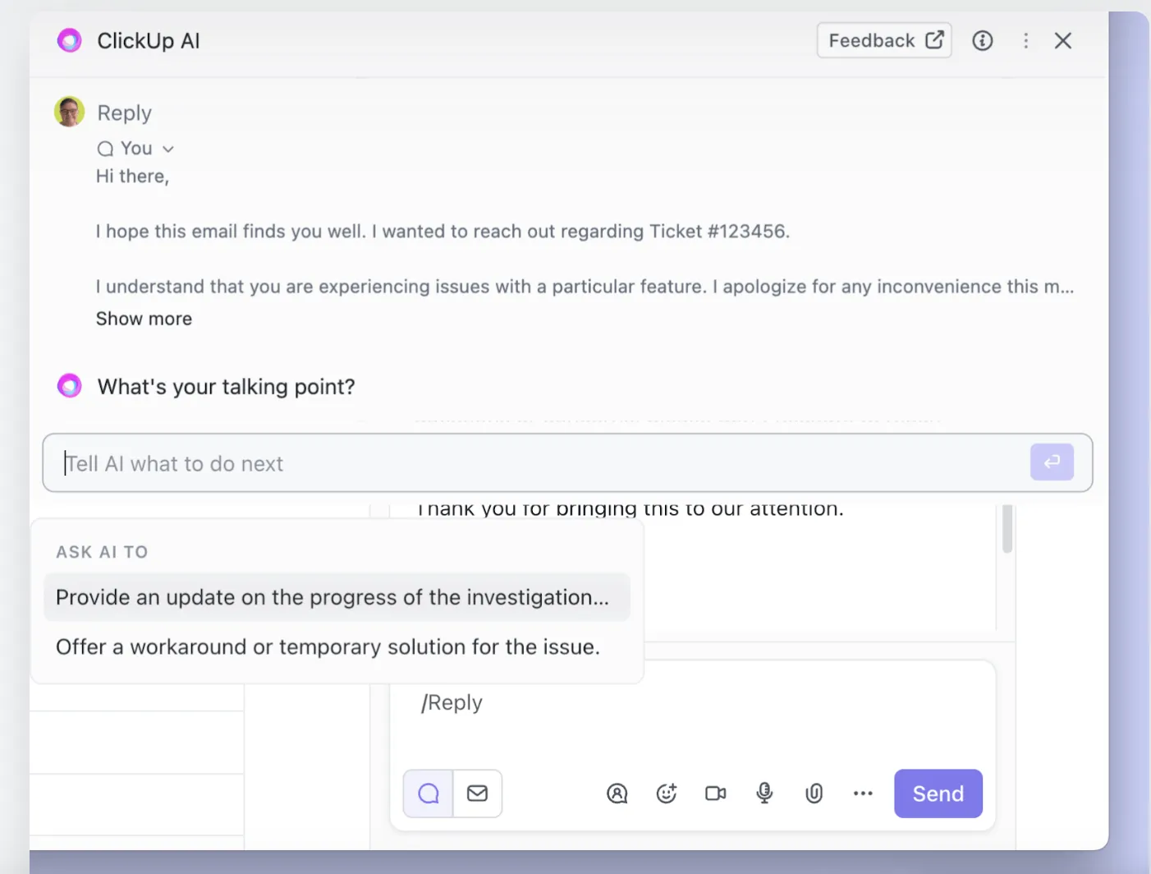Open the emoji picker icon
The image size is (1151, 874).
click(667, 793)
